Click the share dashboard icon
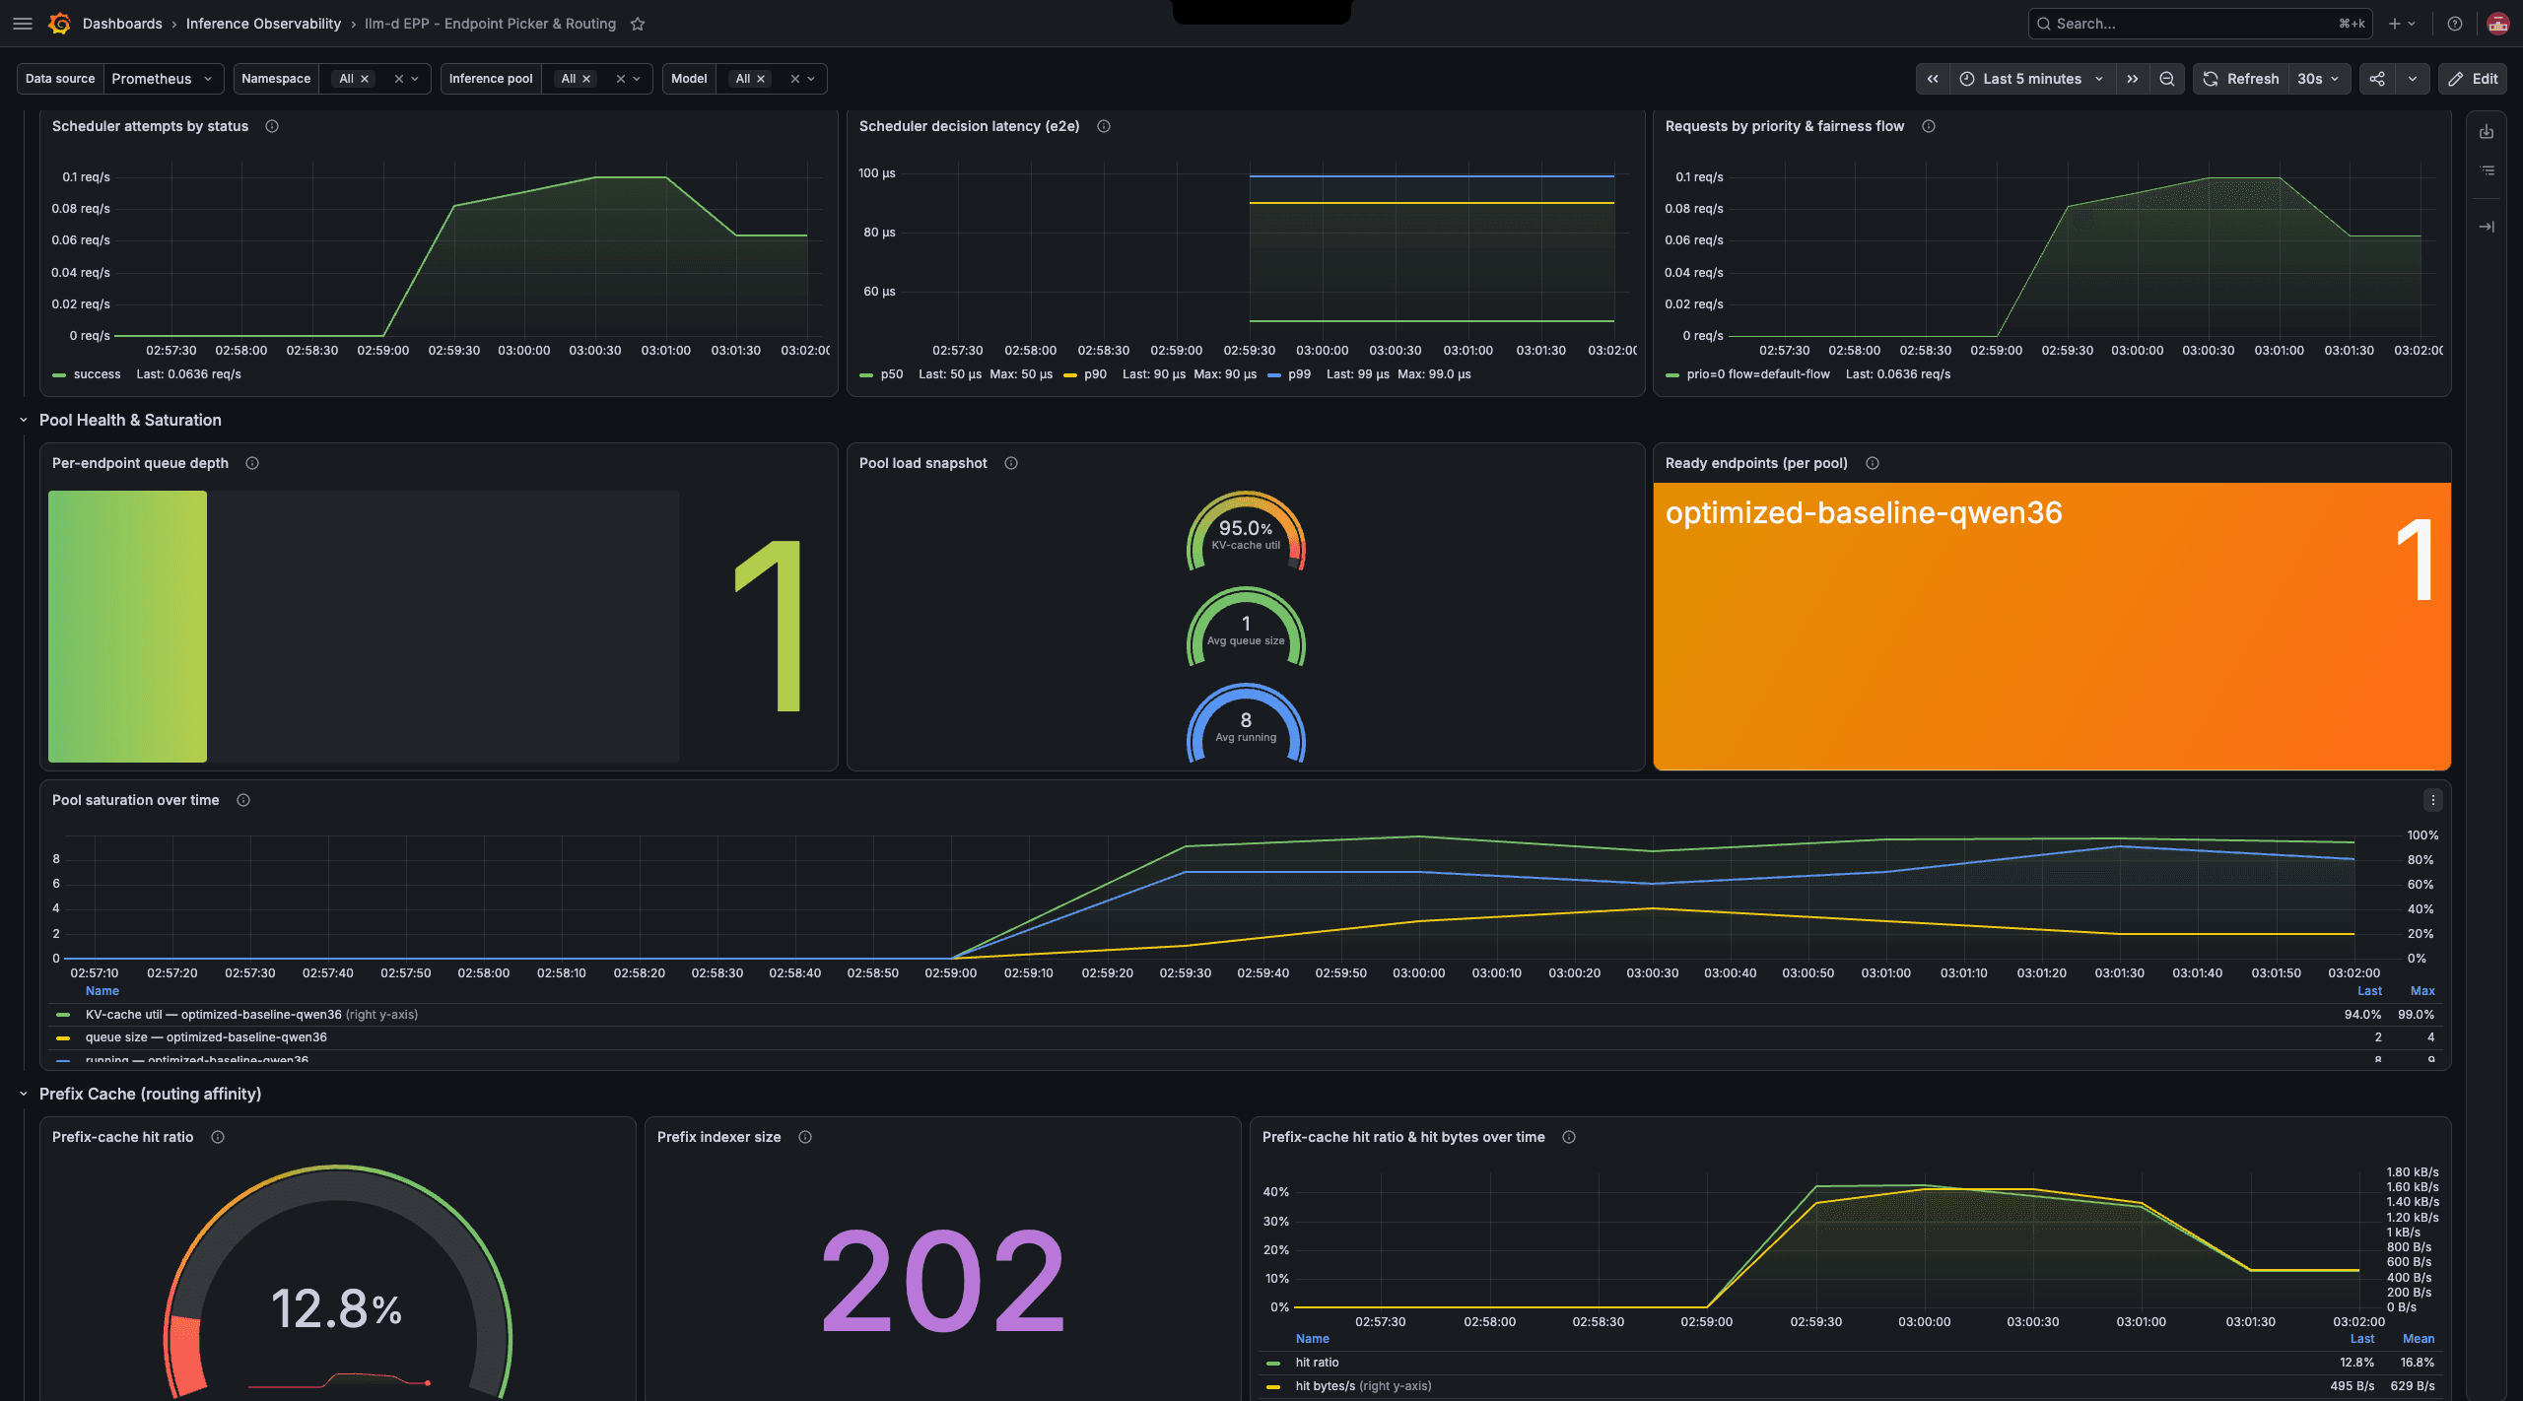This screenshot has height=1401, width=2523. click(x=2377, y=79)
